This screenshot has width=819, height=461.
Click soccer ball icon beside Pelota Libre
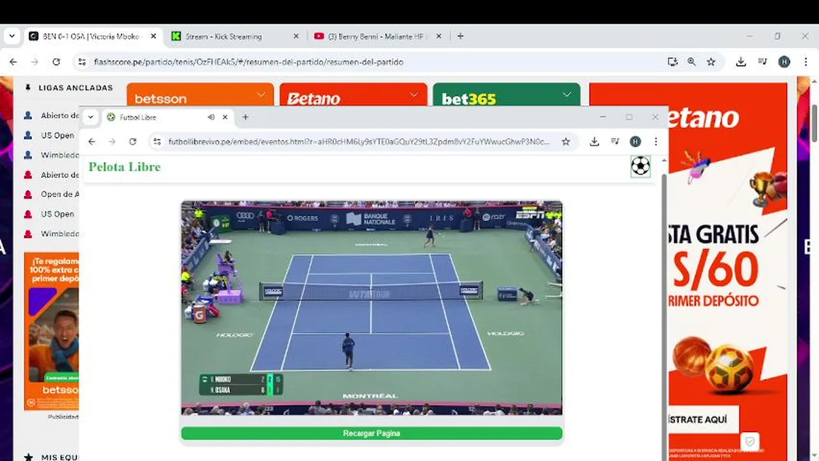(x=640, y=166)
